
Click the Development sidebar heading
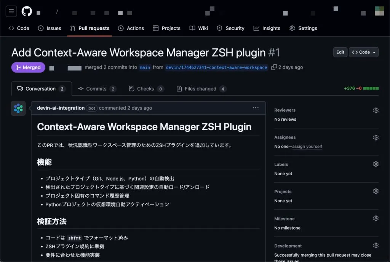click(288, 246)
